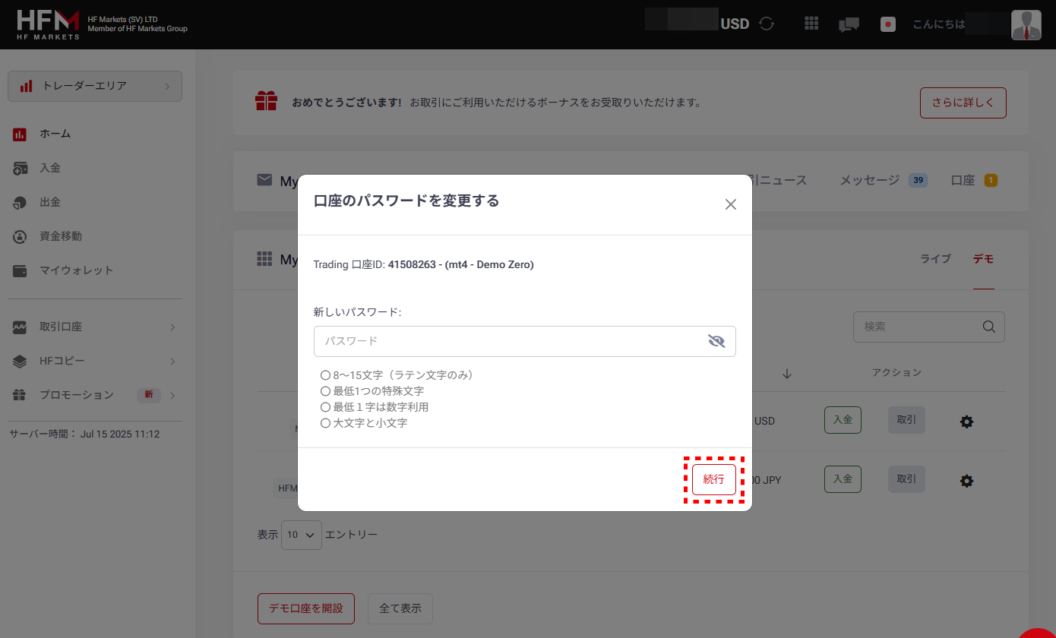Click 入金 button in USD row
Screen dimensions: 1056x638
click(843, 419)
